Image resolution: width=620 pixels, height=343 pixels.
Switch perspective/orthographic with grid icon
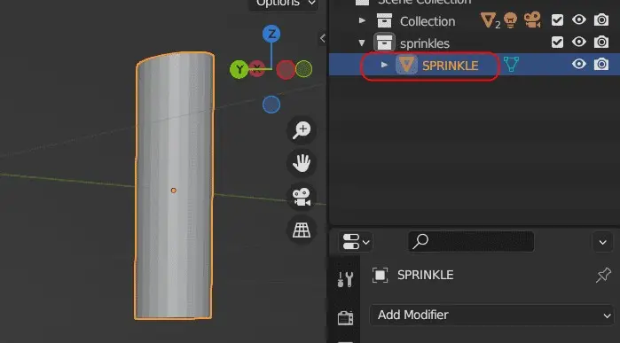[x=302, y=230]
